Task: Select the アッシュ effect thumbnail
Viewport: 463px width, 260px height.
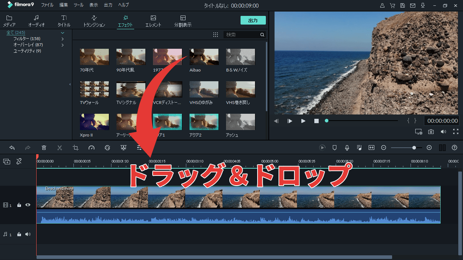Action: (x=241, y=122)
